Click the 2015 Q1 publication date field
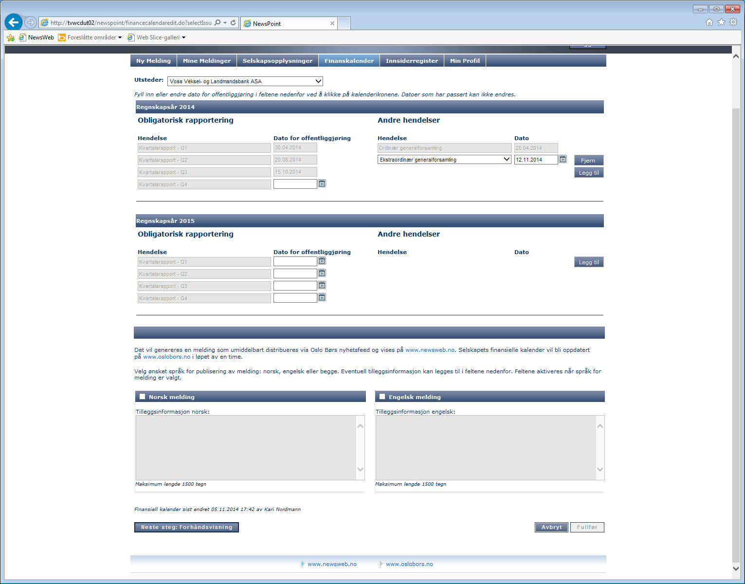Image resolution: width=745 pixels, height=584 pixels. tap(295, 261)
